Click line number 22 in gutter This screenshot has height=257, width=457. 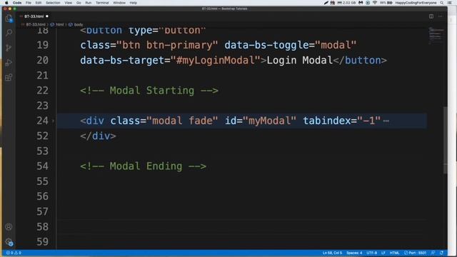coord(43,91)
